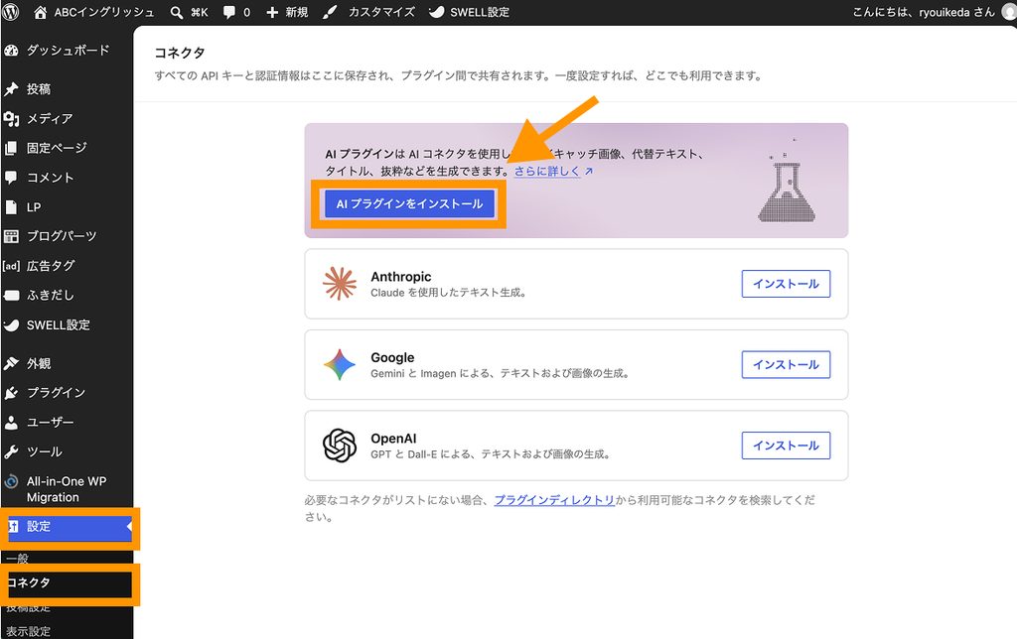The height and width of the screenshot is (639, 1017).
Task: Open the プラグイン menu label
Action: pos(56,393)
